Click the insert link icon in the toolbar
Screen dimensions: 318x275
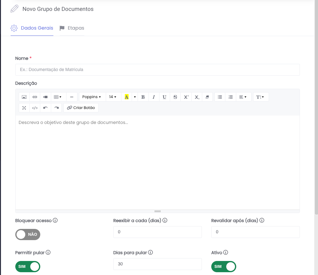[35, 97]
